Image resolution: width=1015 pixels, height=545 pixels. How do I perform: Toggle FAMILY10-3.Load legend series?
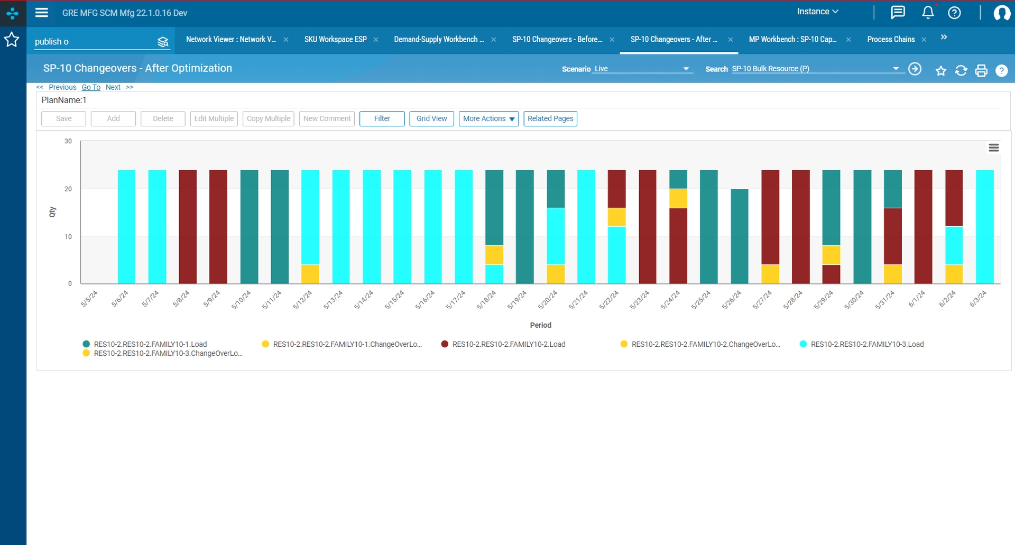(x=862, y=344)
